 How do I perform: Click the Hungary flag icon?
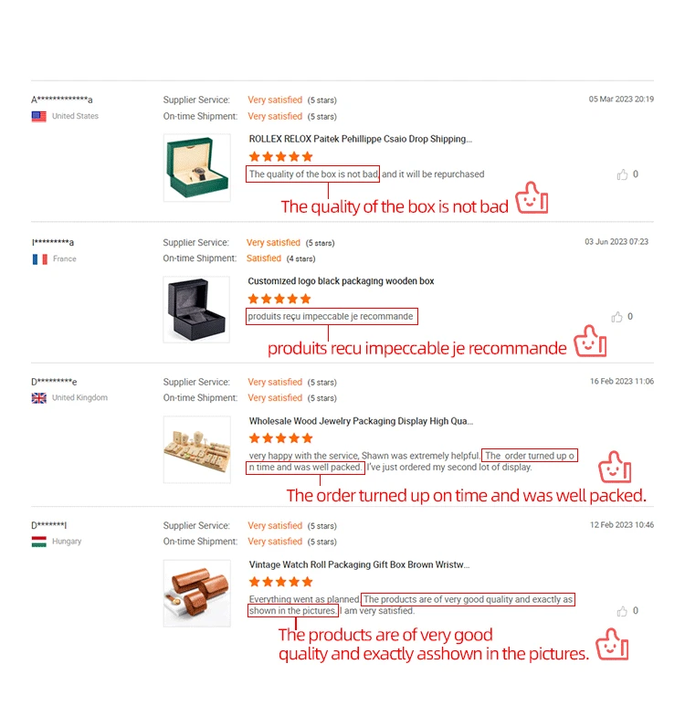(38, 542)
